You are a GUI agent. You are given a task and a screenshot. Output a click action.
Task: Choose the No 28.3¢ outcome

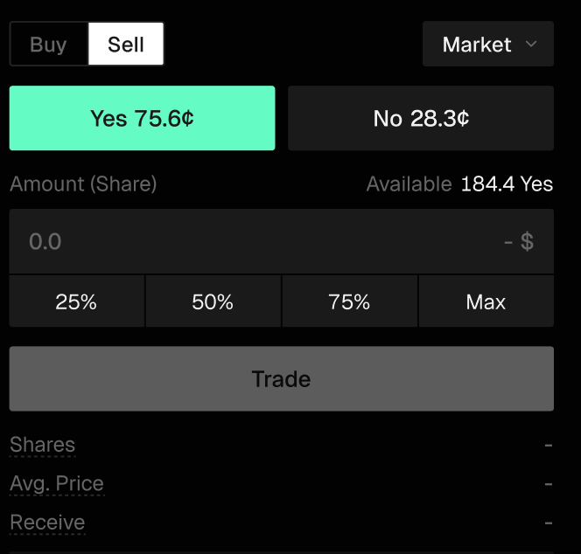pyautogui.click(x=421, y=118)
